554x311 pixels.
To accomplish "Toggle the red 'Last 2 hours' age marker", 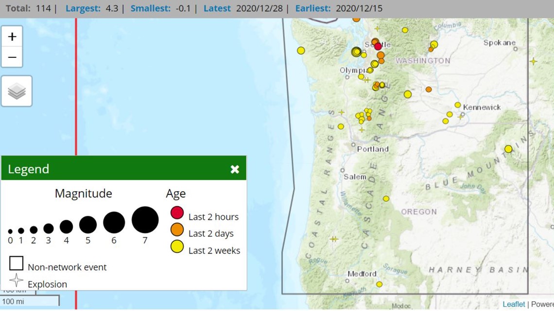I will pos(177,213).
